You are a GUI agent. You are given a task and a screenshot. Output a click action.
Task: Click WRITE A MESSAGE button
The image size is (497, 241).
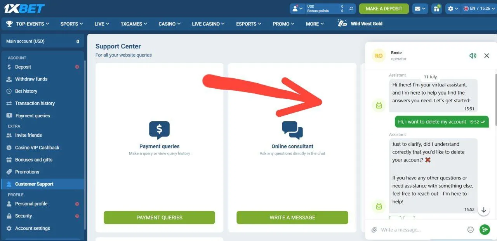click(292, 217)
